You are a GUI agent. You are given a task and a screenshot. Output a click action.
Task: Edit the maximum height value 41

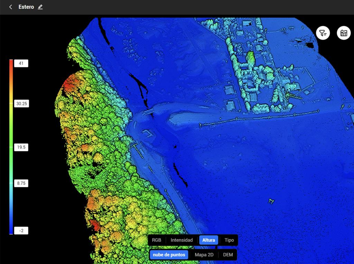(21, 63)
